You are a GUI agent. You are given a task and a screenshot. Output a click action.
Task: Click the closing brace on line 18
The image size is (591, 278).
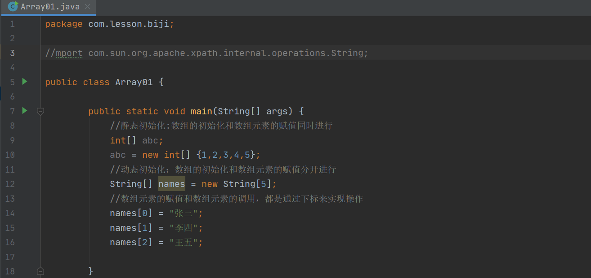pyautogui.click(x=91, y=271)
